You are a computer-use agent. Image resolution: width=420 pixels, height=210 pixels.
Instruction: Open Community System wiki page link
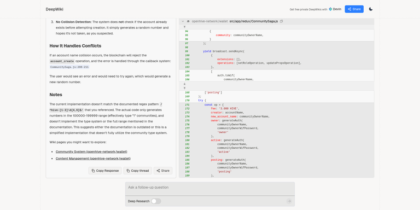point(91,151)
